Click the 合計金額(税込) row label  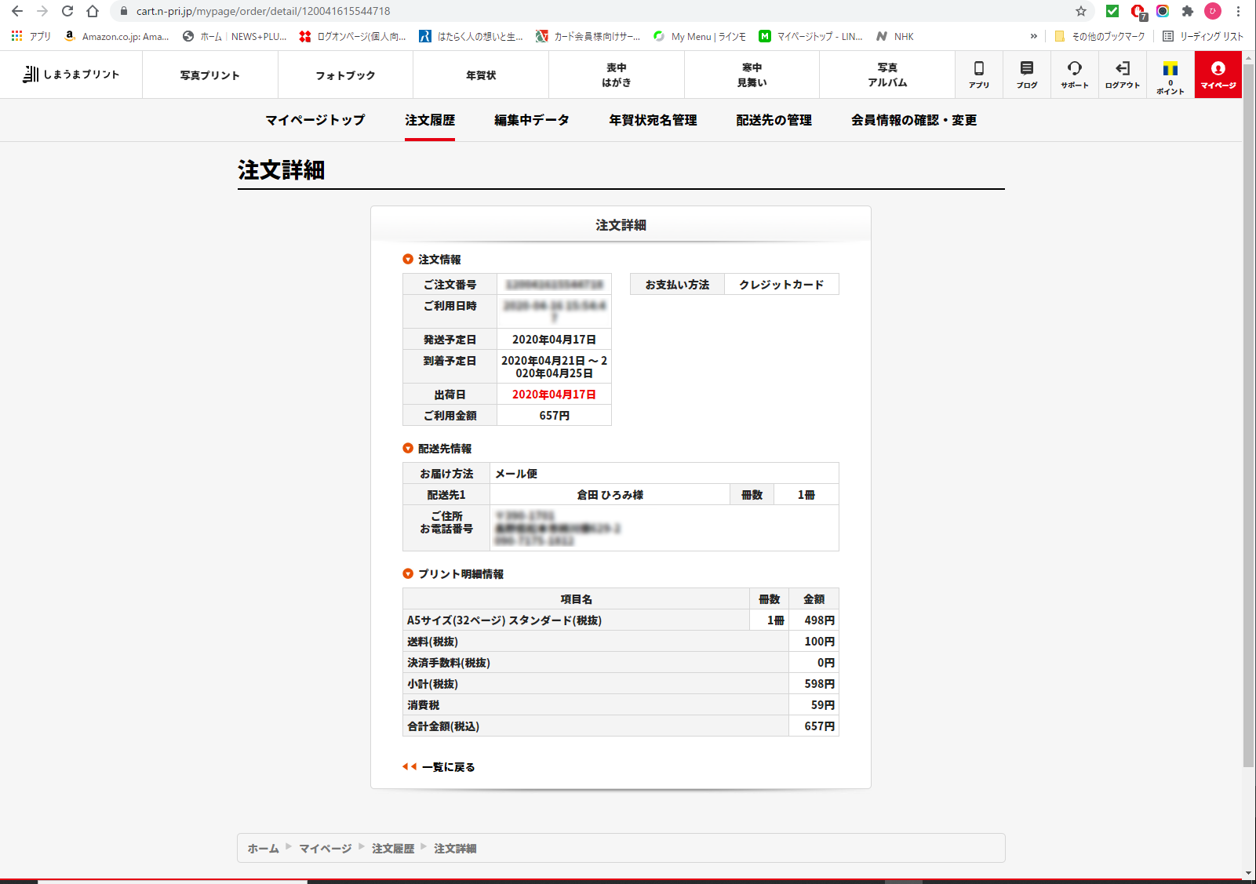tap(443, 726)
